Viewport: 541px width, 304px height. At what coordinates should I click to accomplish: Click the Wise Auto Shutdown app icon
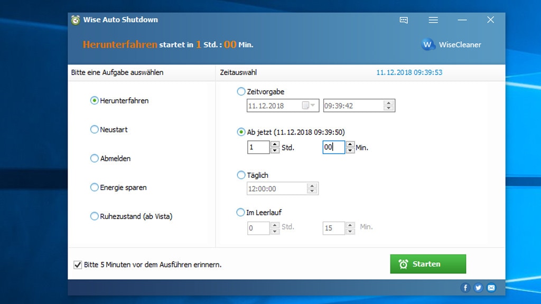[x=76, y=20]
